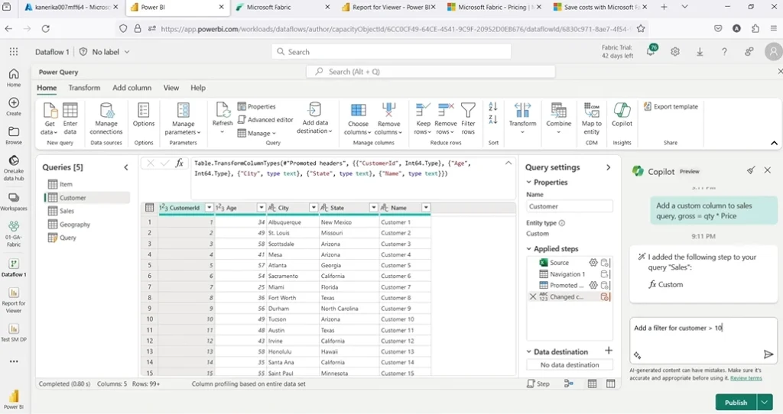Open the settings gear in header
Viewport: 783px width, 414px height.
click(x=675, y=51)
